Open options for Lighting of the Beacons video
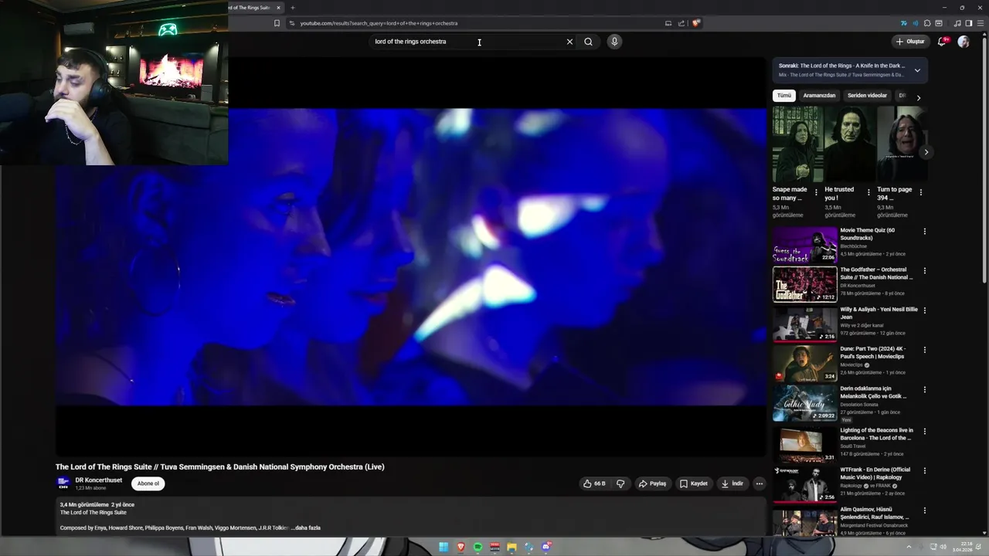 (924, 432)
